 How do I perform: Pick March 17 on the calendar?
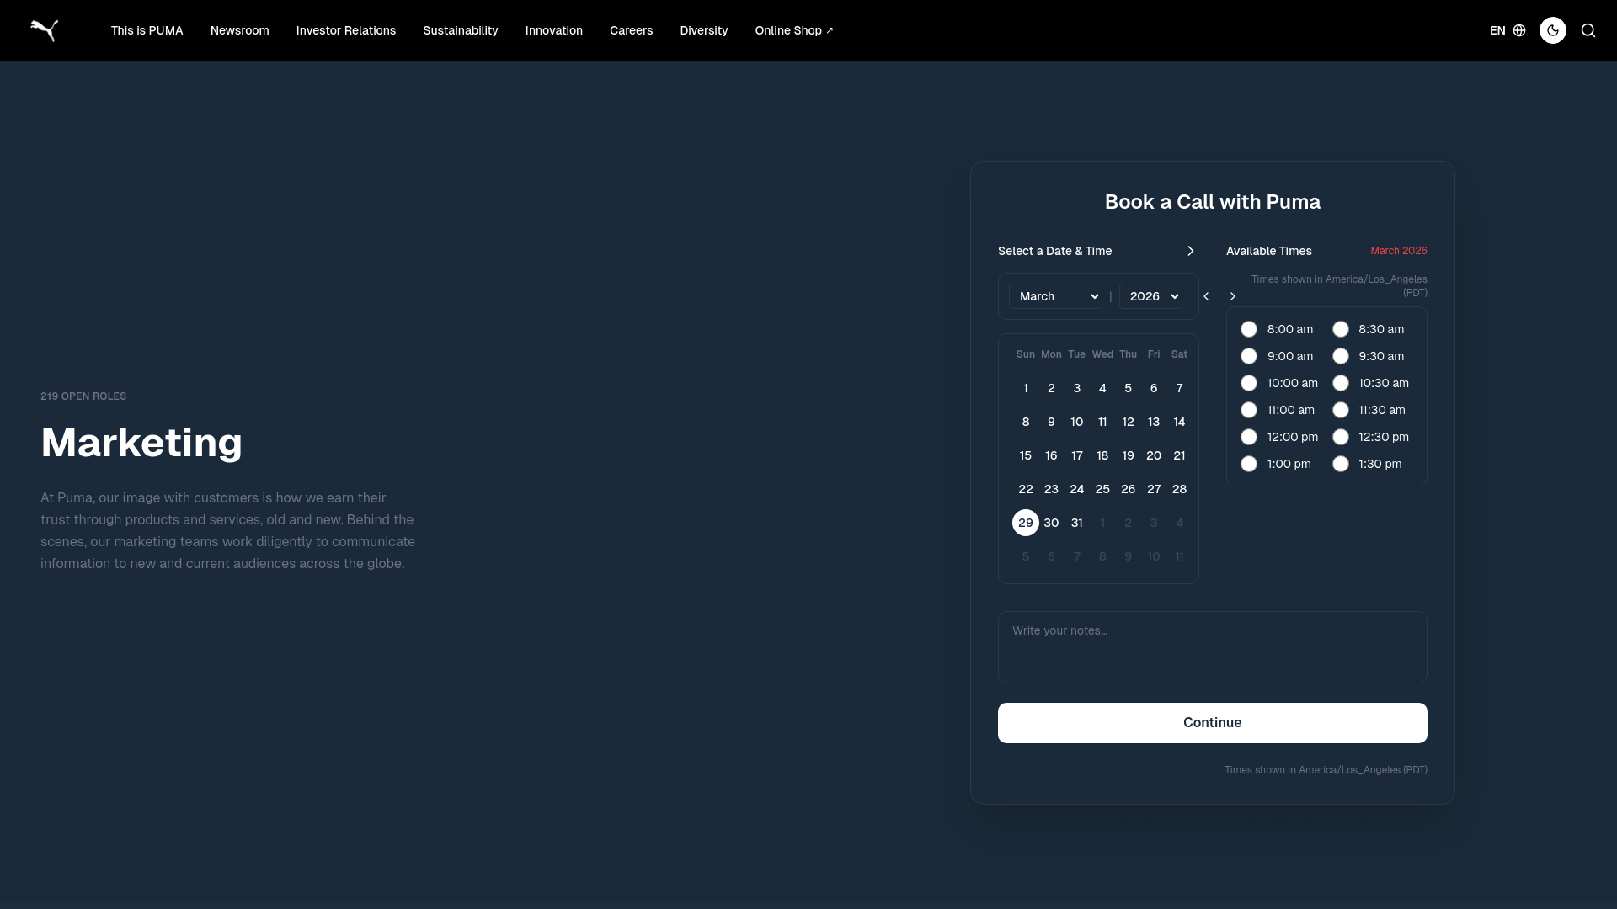tap(1076, 455)
